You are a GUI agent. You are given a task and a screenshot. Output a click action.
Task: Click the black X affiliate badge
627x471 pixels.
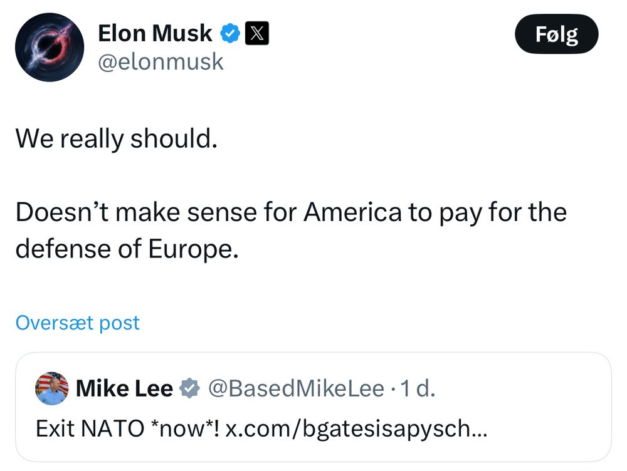point(256,33)
